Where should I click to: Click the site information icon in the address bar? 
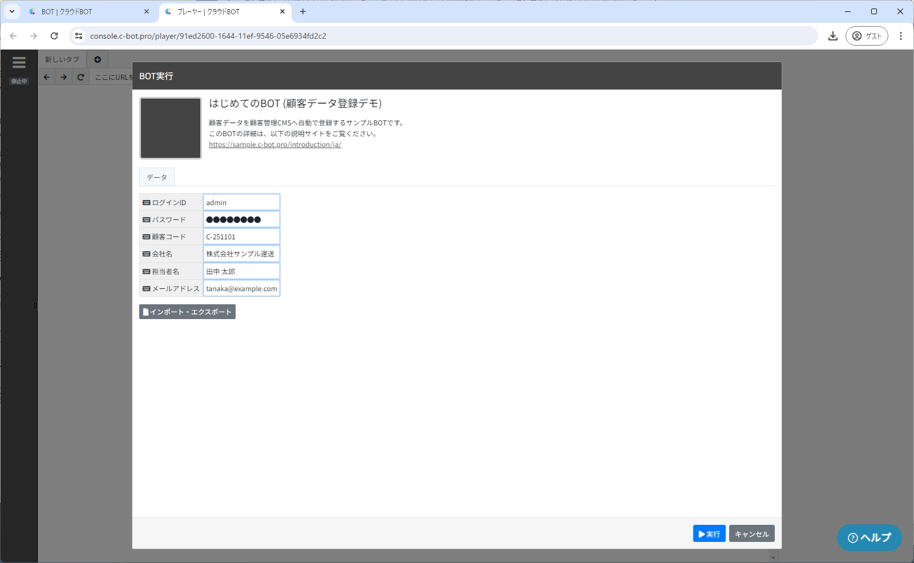(x=79, y=36)
